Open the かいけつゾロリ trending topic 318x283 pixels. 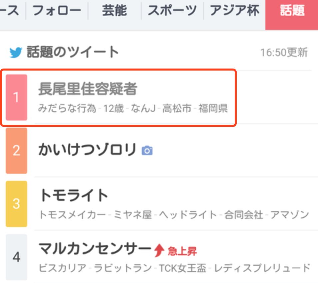(x=88, y=150)
